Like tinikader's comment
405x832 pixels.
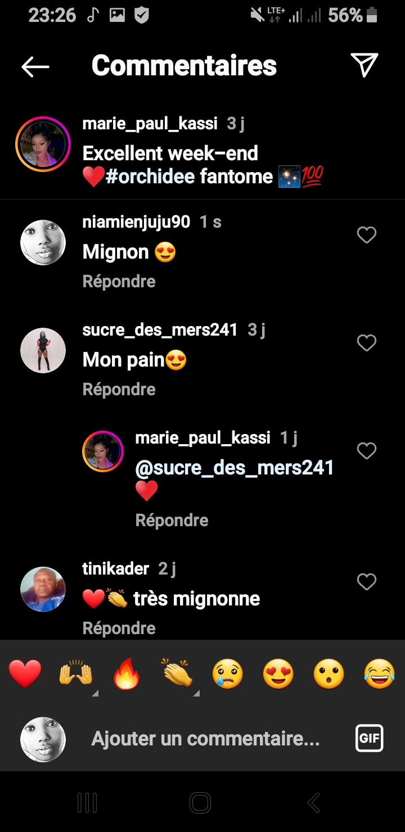367,582
